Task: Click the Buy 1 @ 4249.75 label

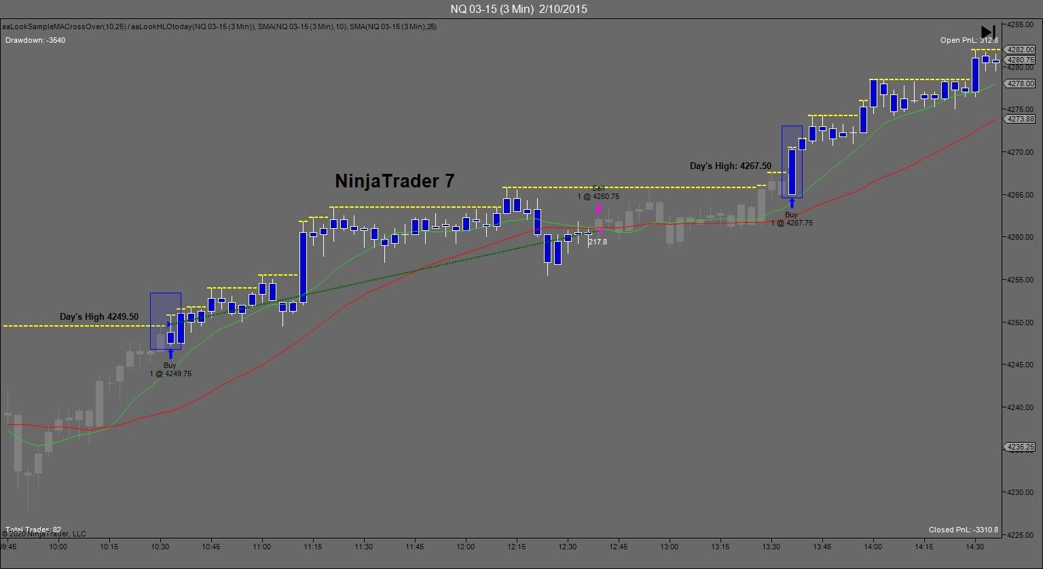Action: pos(170,369)
